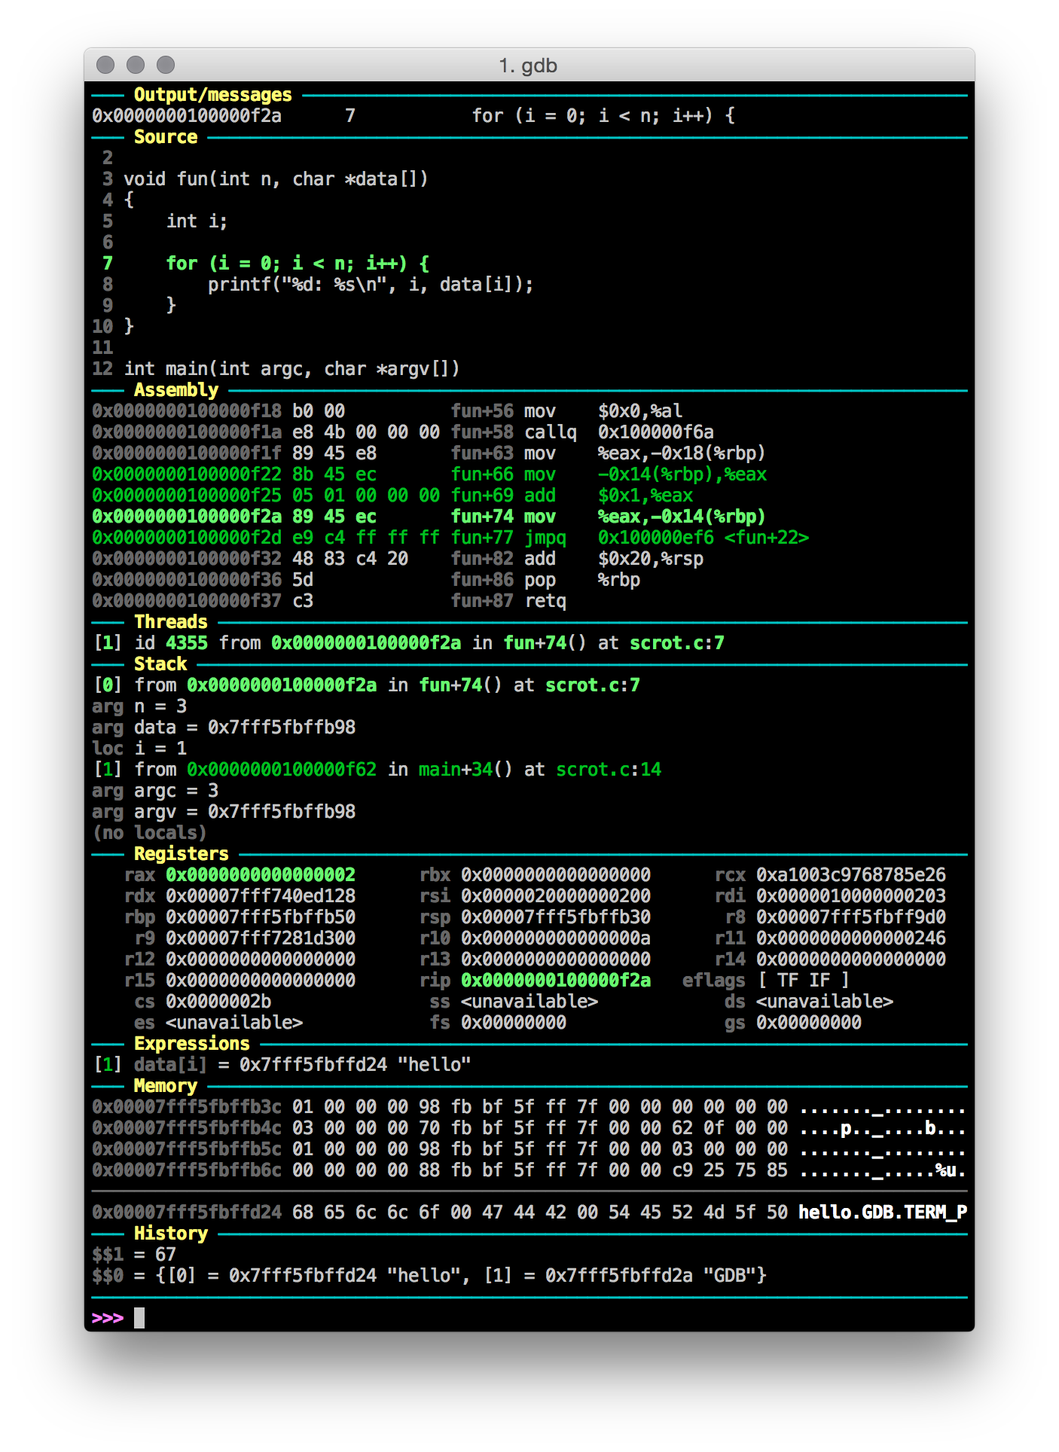Click 'loc i = 1' stack entry
The width and height of the screenshot is (1059, 1452).
tap(139, 749)
